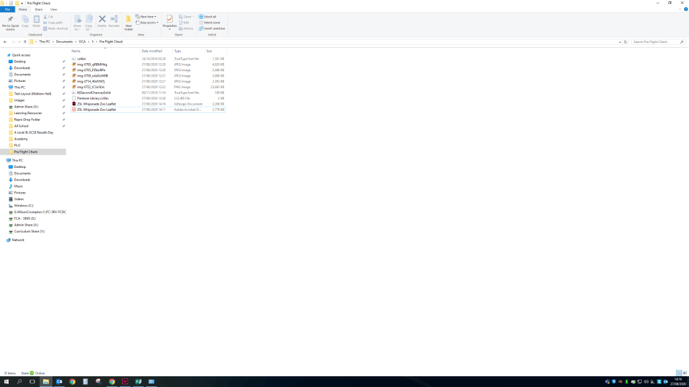This screenshot has width=689, height=387.
Task: Select the ZSL Whipsnade Zoo Leaflet PDF file
Action: (x=96, y=110)
